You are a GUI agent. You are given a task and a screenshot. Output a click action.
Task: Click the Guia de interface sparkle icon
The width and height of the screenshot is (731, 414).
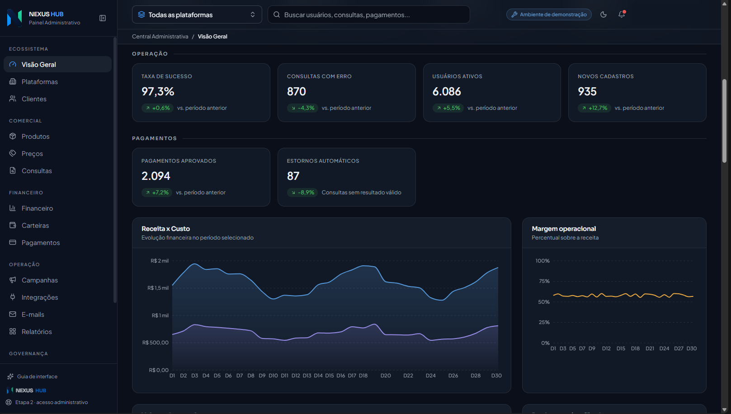10,376
